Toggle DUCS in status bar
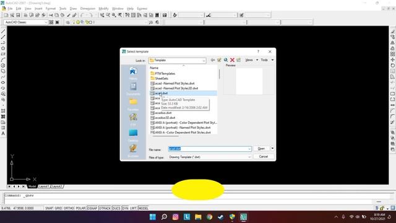Viewport: 396px width, 223px height. 116,208
